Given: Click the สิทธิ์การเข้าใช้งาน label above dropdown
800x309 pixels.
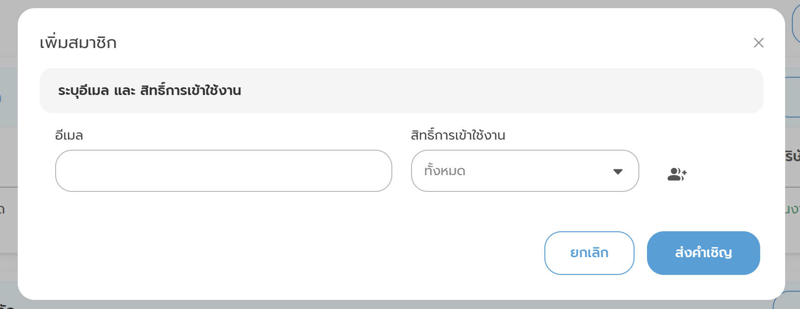Looking at the screenshot, I should click(x=458, y=135).
